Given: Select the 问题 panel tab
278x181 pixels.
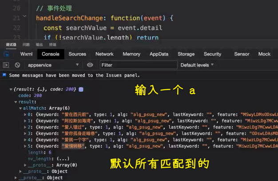Looking at the screenshot, I should click(x=26, y=45).
